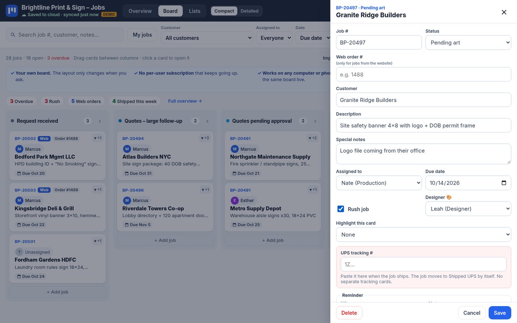This screenshot has height=323, width=517.
Task: Click the Web badge on BP-20503
Action: pyautogui.click(x=44, y=190)
